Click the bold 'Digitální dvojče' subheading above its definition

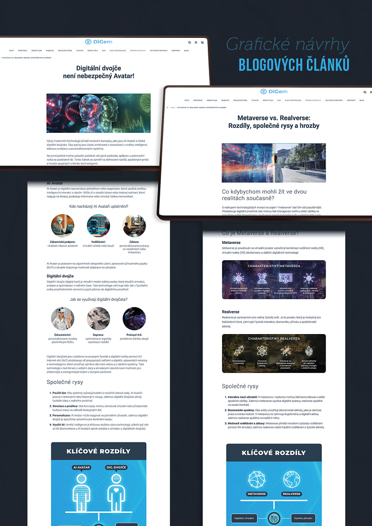pos(60,276)
